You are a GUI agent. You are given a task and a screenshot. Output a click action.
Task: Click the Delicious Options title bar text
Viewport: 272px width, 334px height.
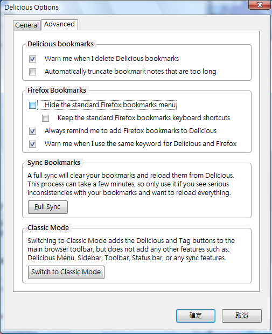point(31,8)
